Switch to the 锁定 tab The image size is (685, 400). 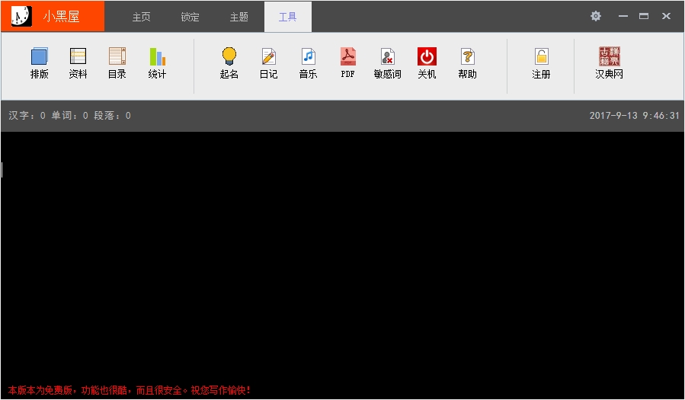[190, 17]
